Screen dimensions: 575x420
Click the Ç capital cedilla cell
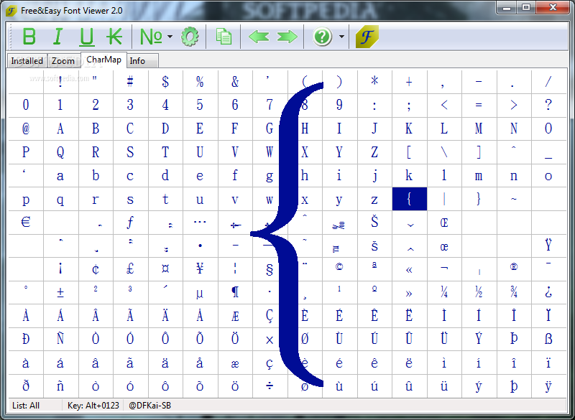coord(270,316)
